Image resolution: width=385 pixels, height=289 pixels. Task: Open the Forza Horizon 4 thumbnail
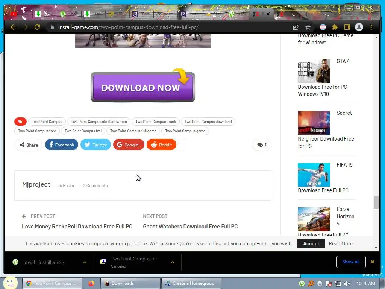314,219
